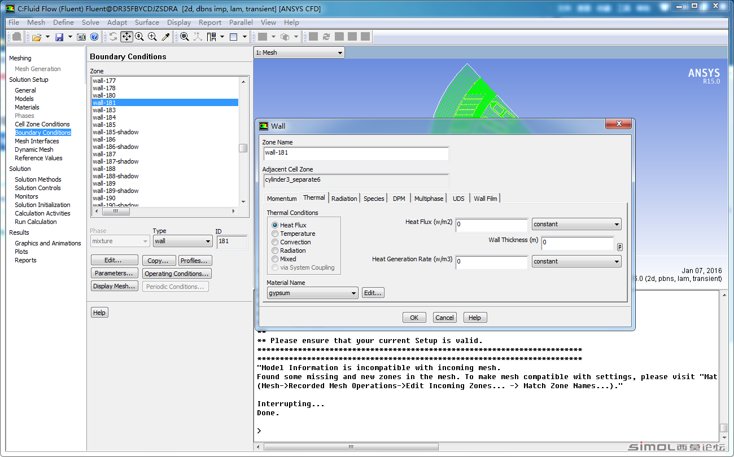
Task: Click Operating Conditions... button
Action: tap(177, 274)
